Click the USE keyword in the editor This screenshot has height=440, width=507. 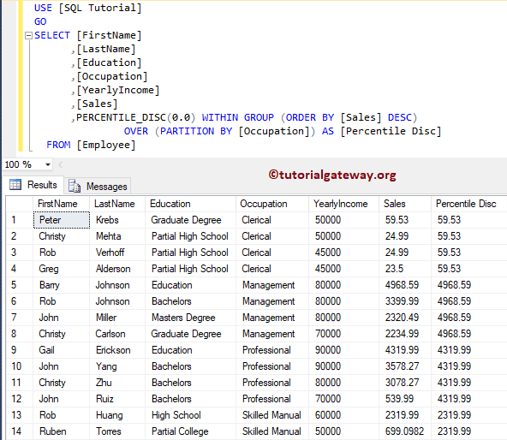(43, 8)
